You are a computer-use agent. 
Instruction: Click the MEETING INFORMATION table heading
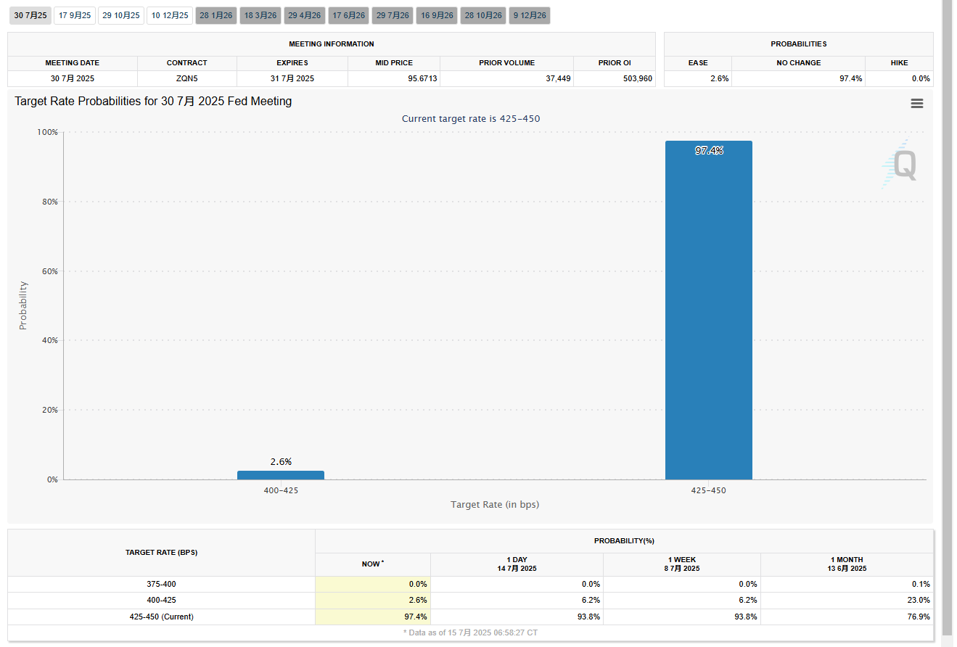[332, 44]
